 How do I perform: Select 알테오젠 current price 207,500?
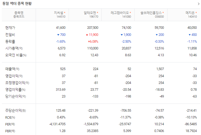tap(93, 28)
